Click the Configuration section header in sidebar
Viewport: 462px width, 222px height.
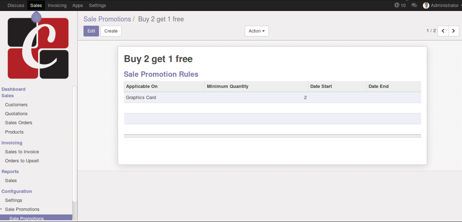17,191
